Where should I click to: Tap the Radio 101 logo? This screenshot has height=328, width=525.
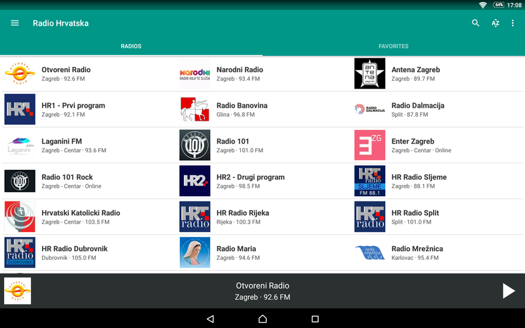pos(195,145)
